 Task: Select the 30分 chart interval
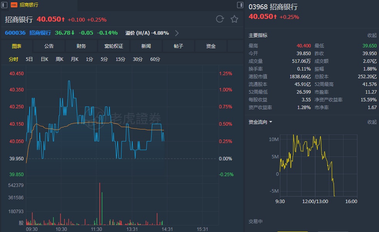(138, 59)
